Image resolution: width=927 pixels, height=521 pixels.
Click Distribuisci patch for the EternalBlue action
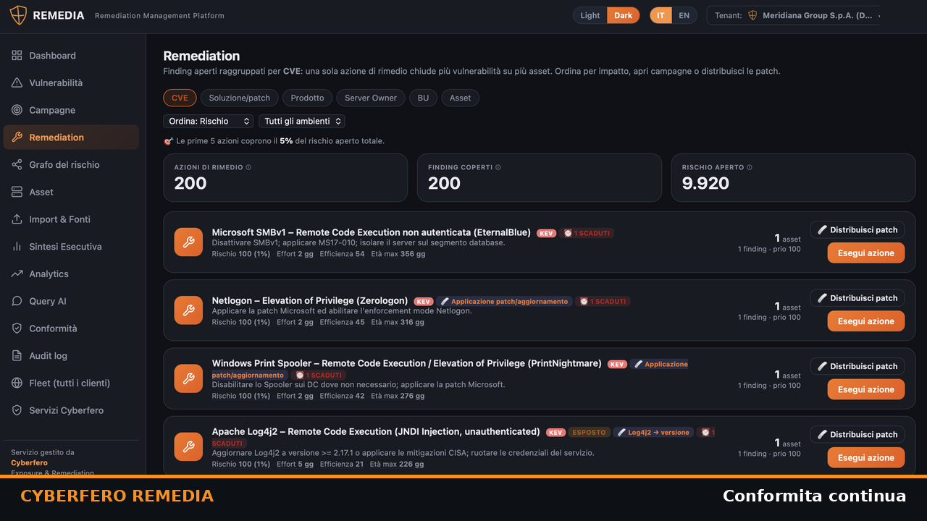(857, 230)
